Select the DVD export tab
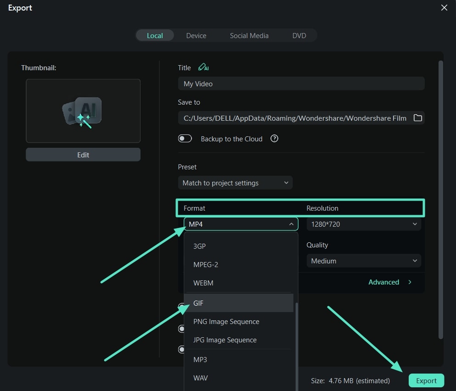456x391 pixels. (x=299, y=35)
